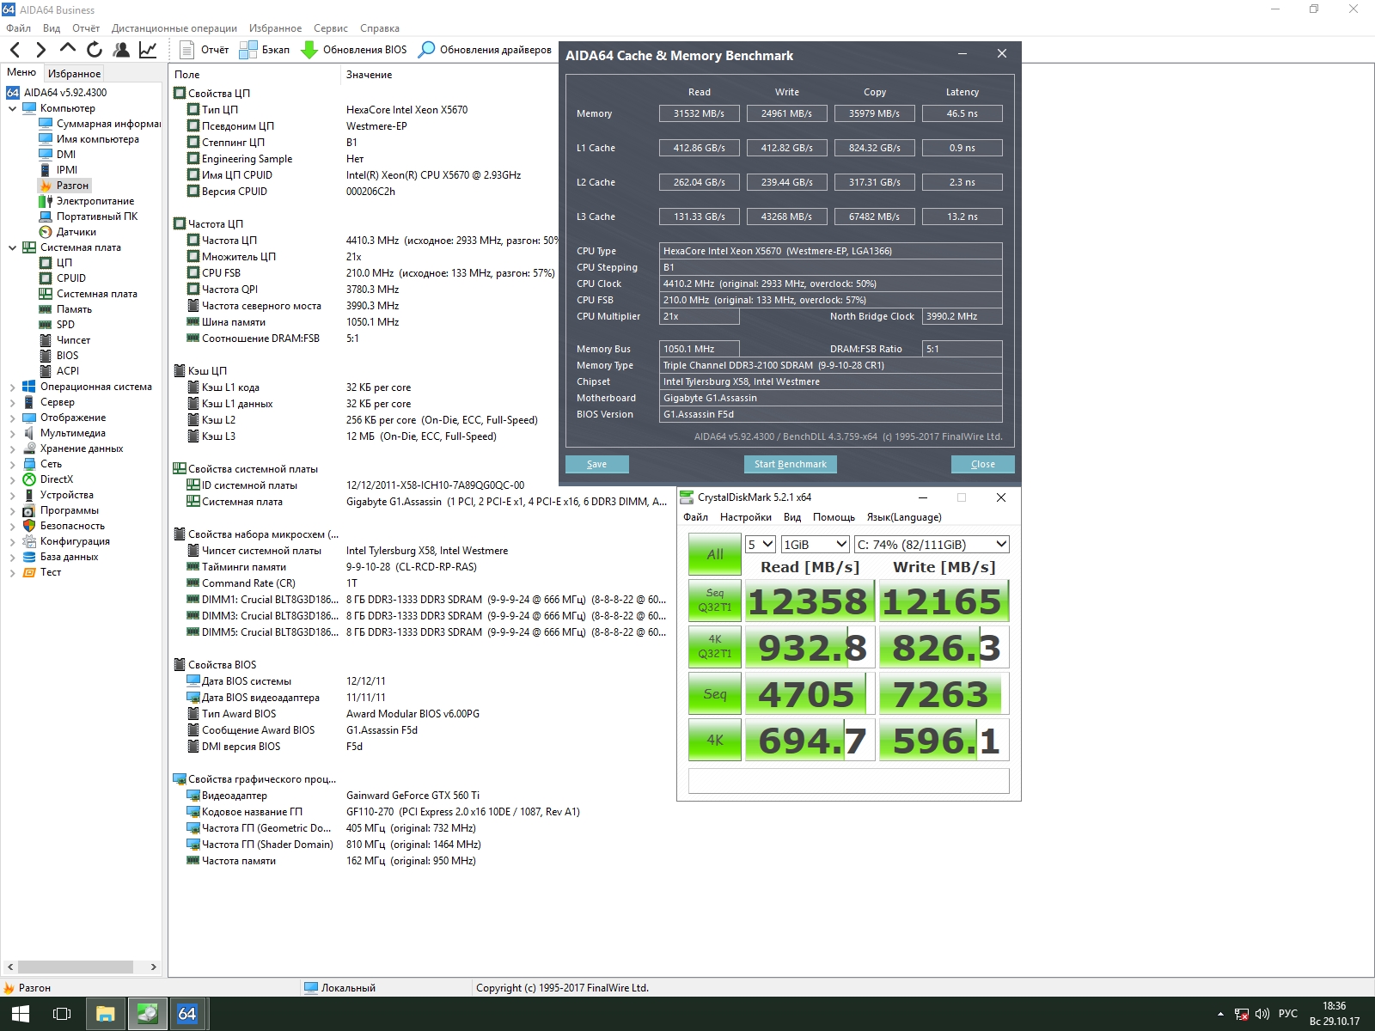This screenshot has height=1031, width=1375.
Task: Click the Back navigation arrow in AIDA64 toolbar
Action: 15,50
